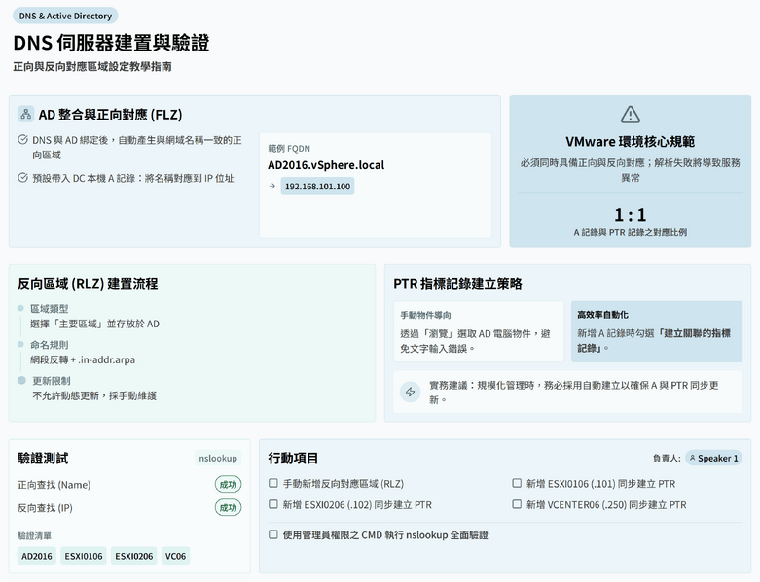Click the PTR 指標記錄建立策略 heading
This screenshot has width=760, height=582.
[457, 283]
